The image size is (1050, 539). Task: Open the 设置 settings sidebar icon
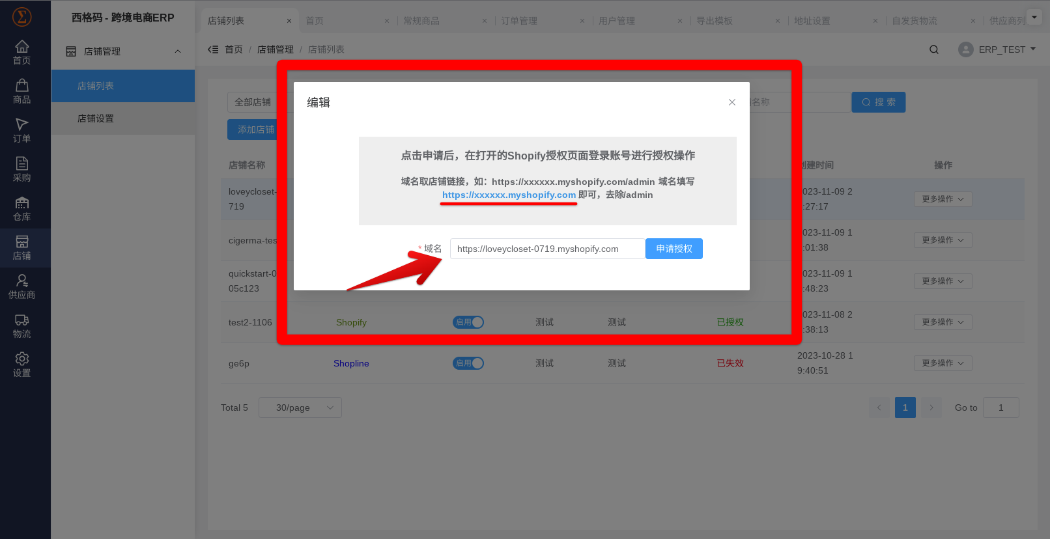tap(21, 365)
